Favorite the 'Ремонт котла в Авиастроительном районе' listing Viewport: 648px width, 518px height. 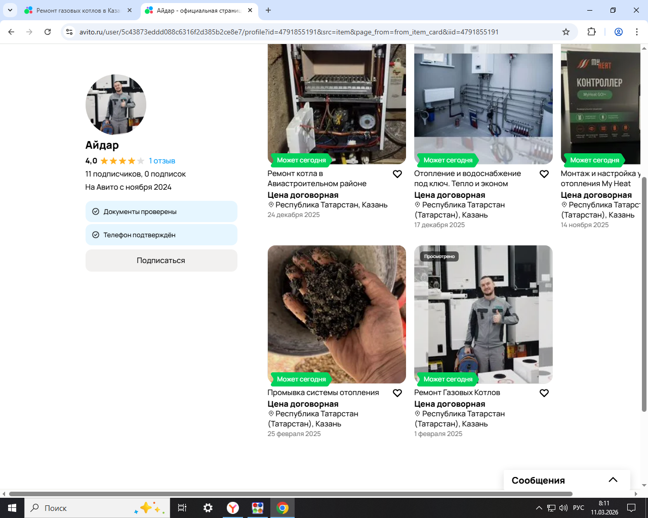click(x=397, y=174)
